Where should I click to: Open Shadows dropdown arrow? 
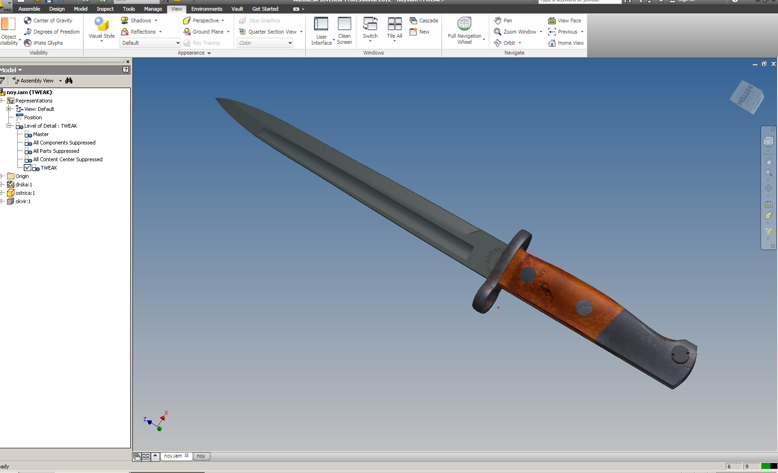click(x=156, y=21)
